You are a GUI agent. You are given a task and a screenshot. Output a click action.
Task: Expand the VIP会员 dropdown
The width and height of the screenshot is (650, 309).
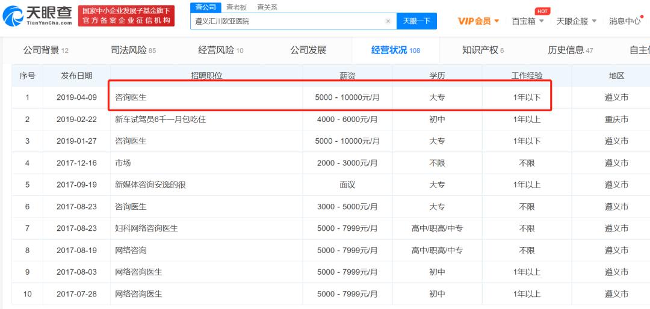(478, 21)
